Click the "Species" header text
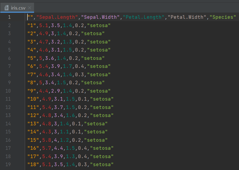The image size is (239, 170). coord(223,17)
